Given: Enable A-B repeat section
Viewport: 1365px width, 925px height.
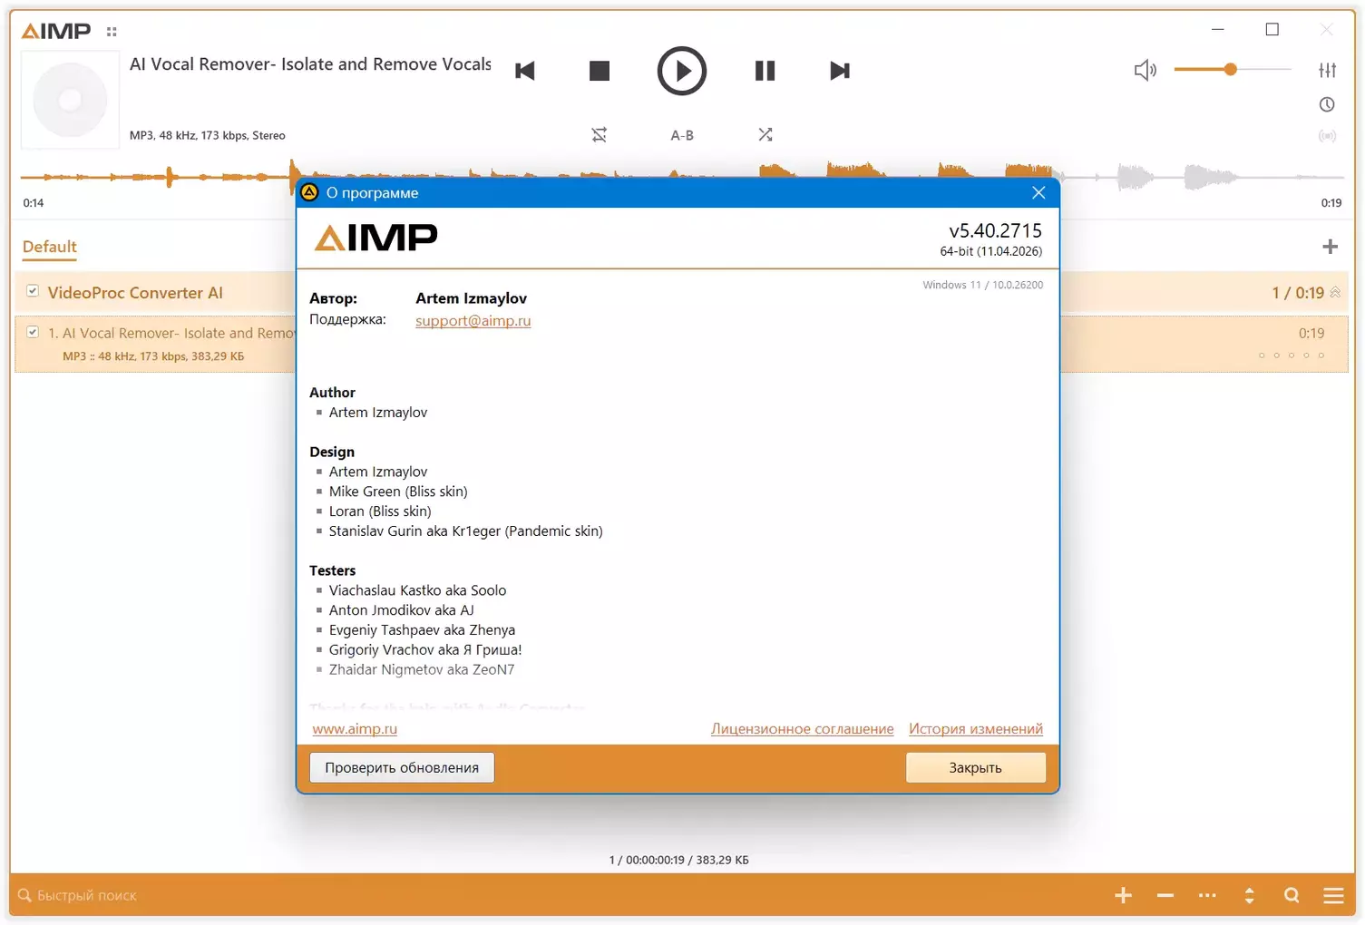Looking at the screenshot, I should (x=682, y=135).
